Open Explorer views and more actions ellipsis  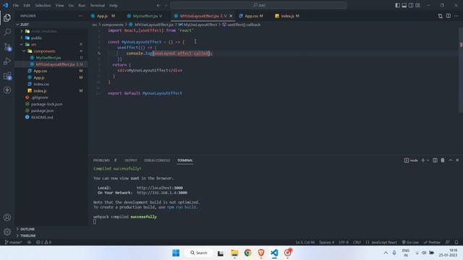(x=80, y=16)
